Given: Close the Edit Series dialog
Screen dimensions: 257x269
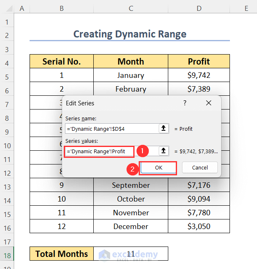Looking at the screenshot, I should [x=208, y=103].
